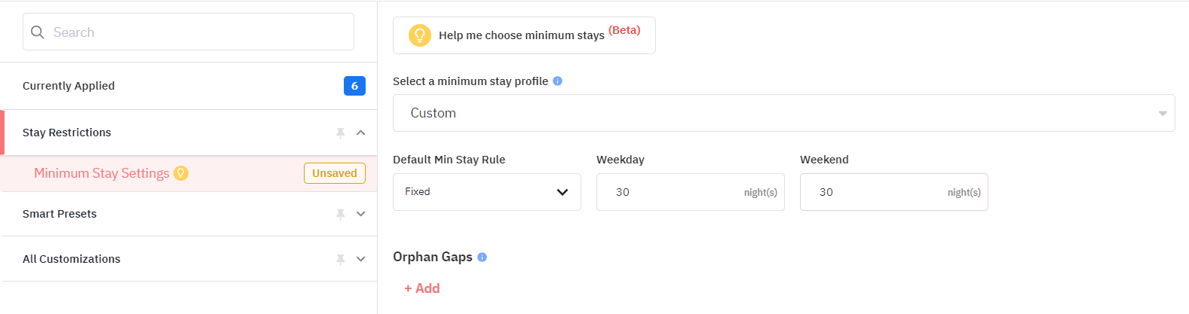Click the + Add orphan gap link
The width and height of the screenshot is (1189, 314).
pyautogui.click(x=421, y=288)
